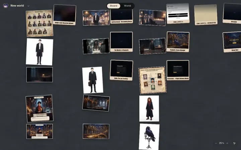Image resolution: width=241 pixels, height=150 pixels.
Task: Select the girl in wizard robe image
Action: pyautogui.click(x=149, y=109)
